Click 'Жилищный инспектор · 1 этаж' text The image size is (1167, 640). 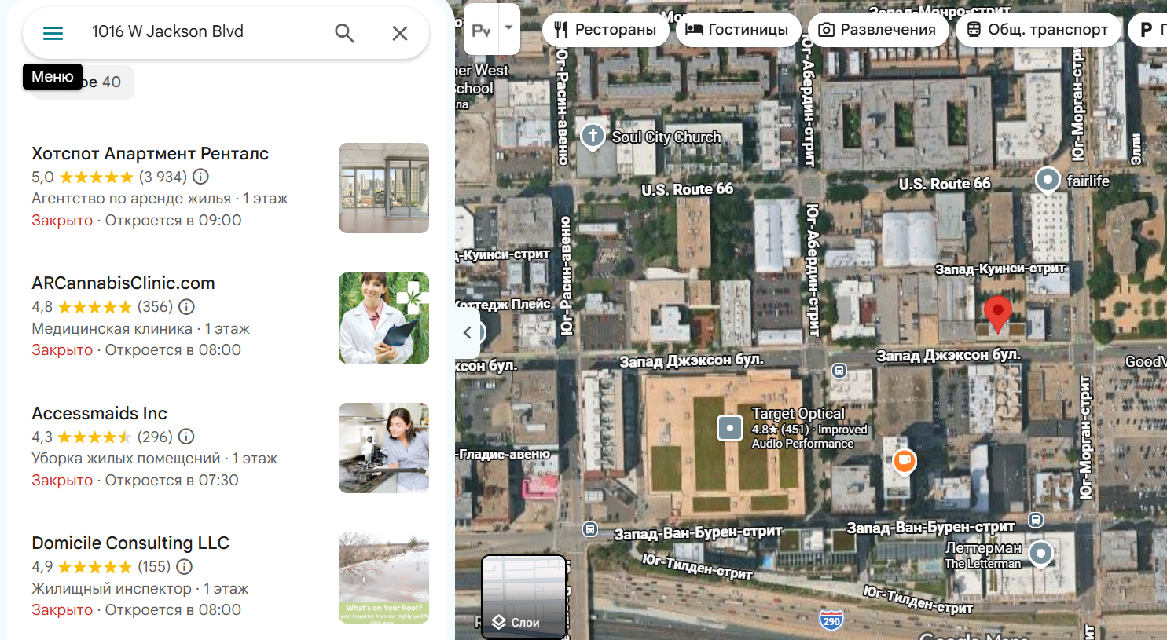(140, 588)
